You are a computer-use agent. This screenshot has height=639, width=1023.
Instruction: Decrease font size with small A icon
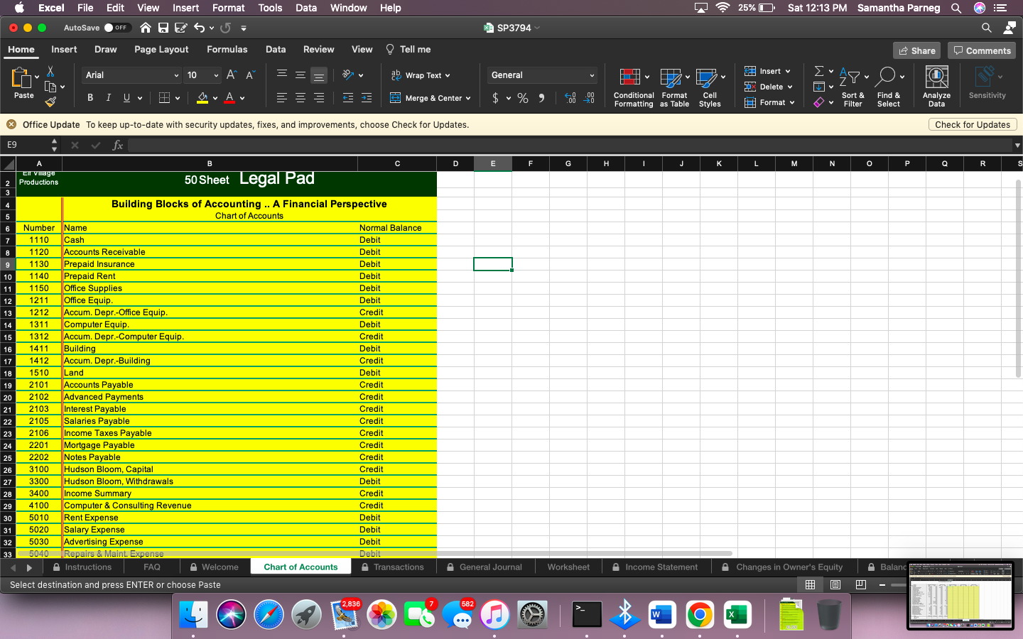[x=250, y=75]
